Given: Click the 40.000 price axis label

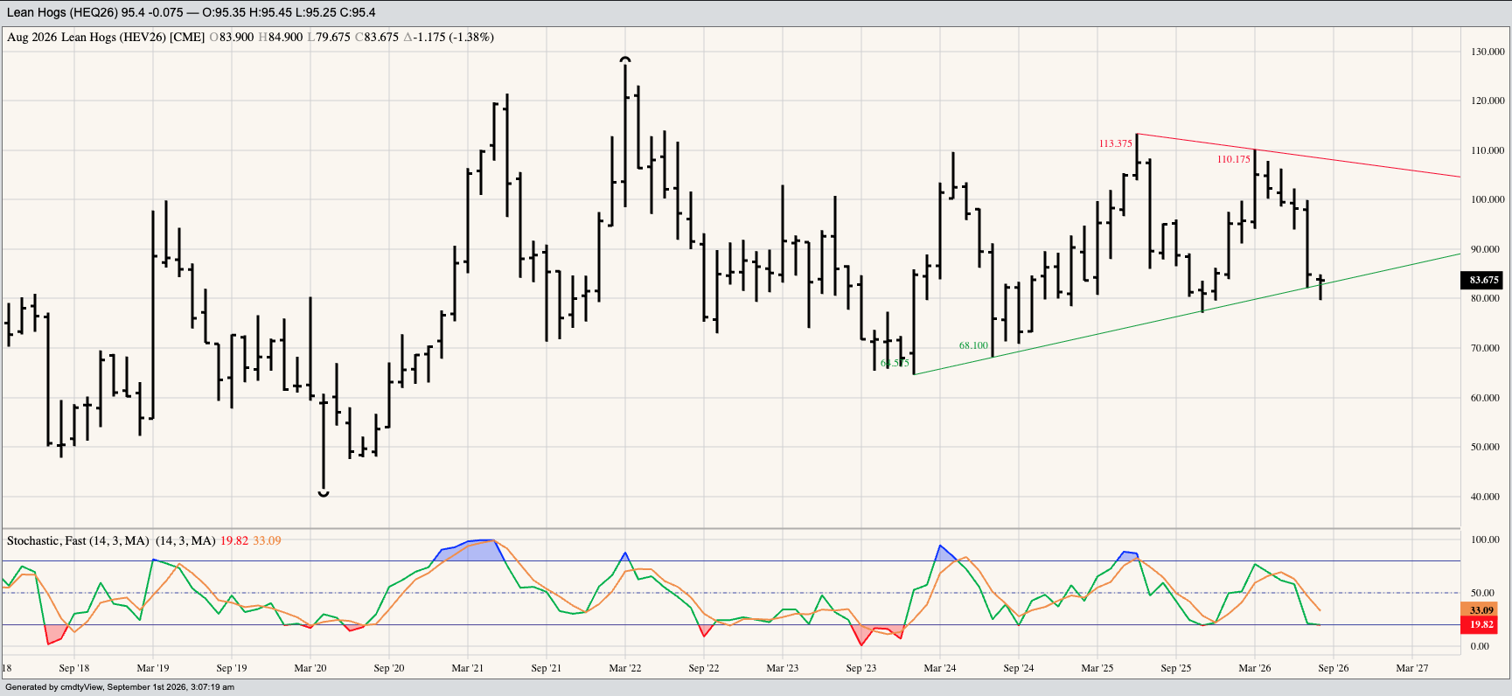Looking at the screenshot, I should click(x=1485, y=497).
